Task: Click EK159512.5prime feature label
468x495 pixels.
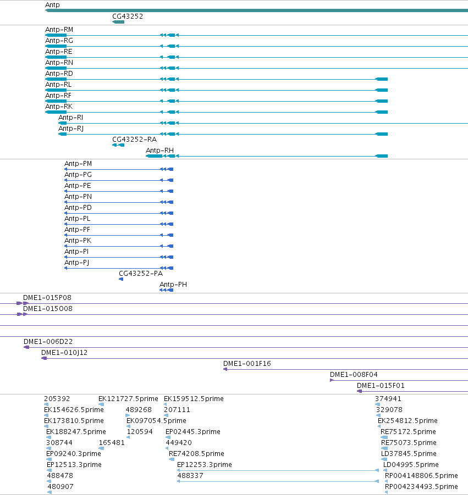Action: point(194,399)
